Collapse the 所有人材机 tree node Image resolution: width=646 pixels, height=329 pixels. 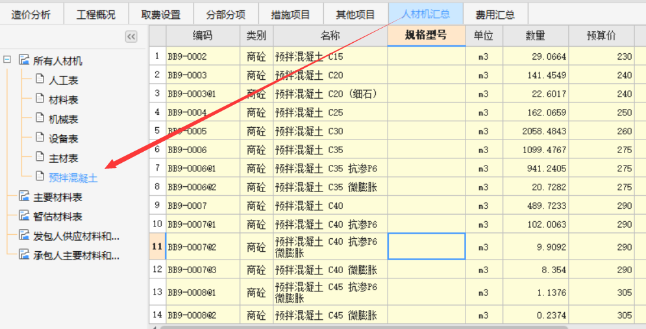click(x=7, y=60)
